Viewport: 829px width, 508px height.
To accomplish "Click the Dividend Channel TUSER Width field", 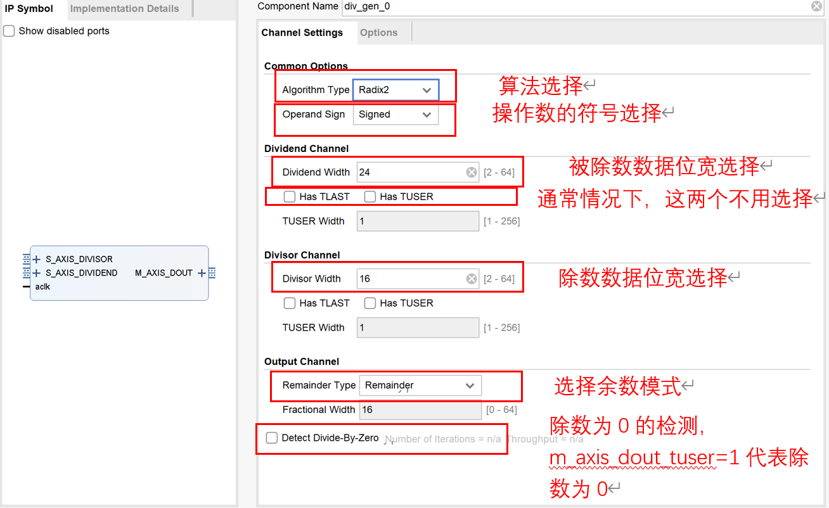I will tap(418, 221).
